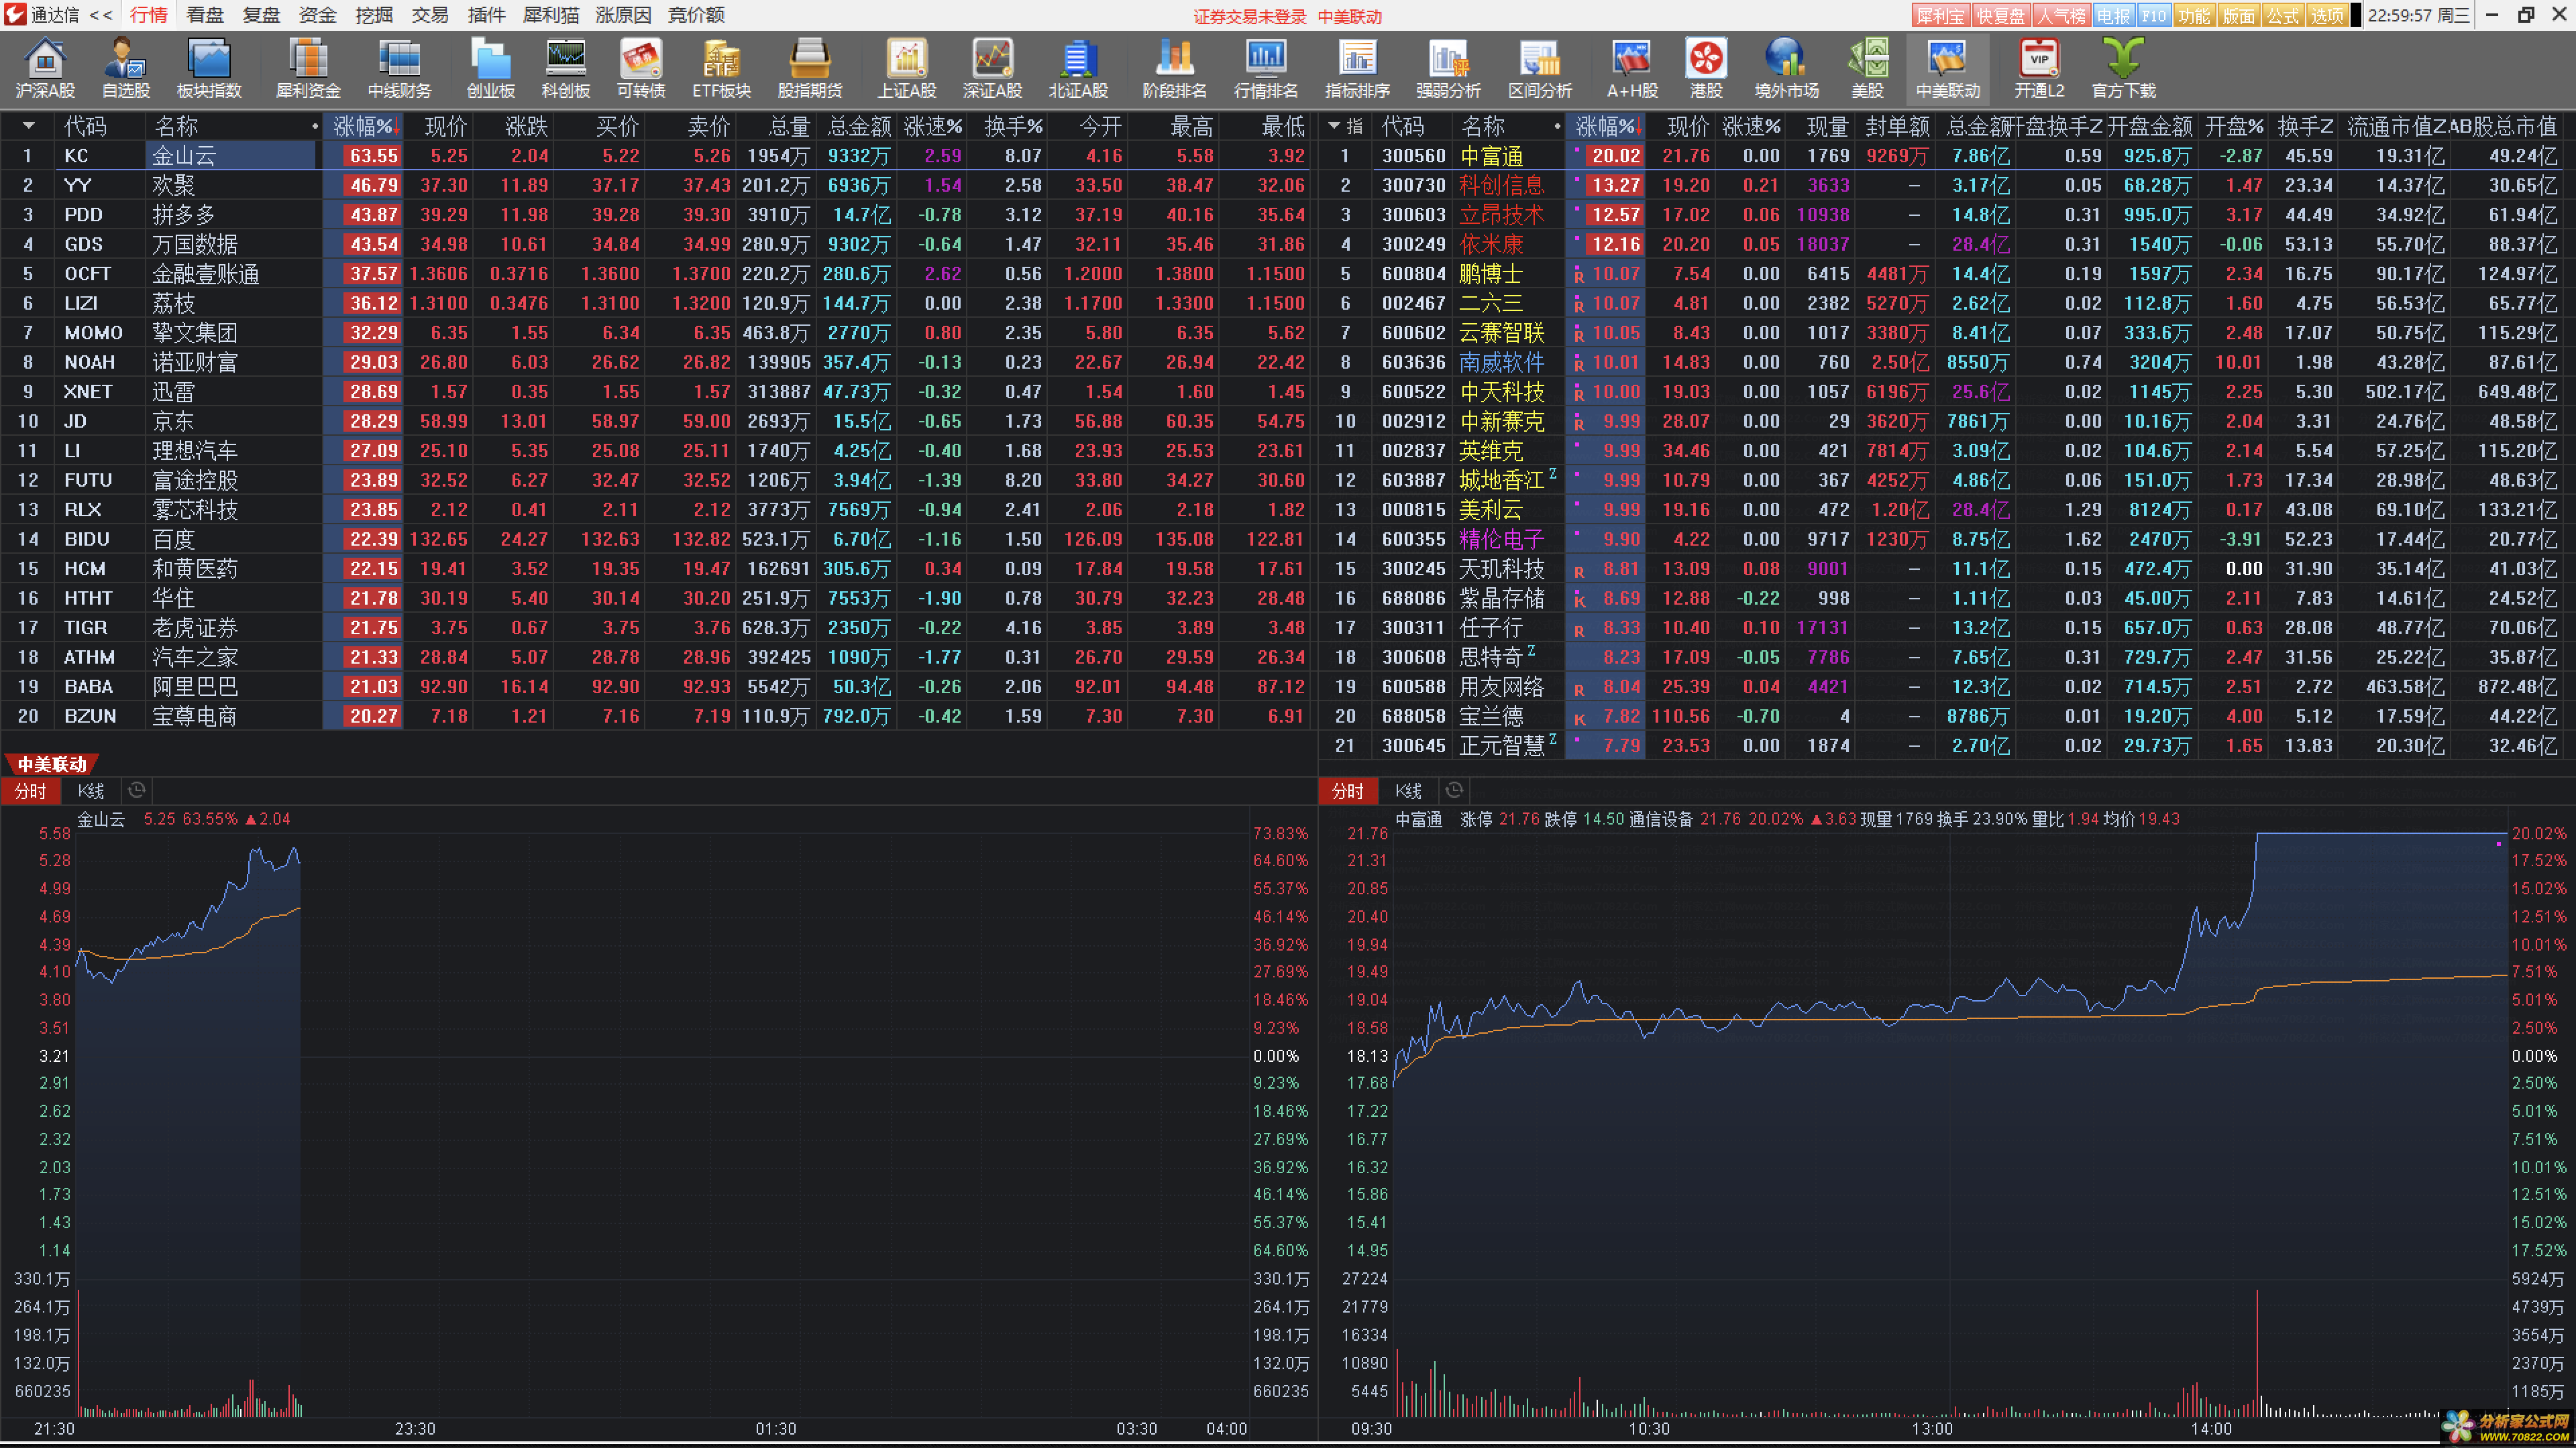Select the 拼多多 row in US stocks list

pyautogui.click(x=655, y=215)
